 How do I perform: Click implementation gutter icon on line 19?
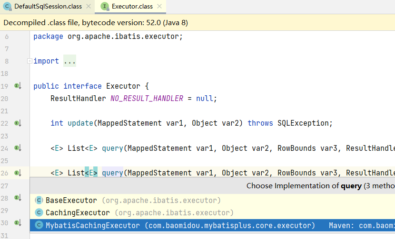(18, 86)
